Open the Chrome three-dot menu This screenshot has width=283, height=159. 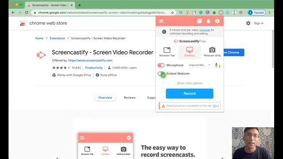(270, 13)
